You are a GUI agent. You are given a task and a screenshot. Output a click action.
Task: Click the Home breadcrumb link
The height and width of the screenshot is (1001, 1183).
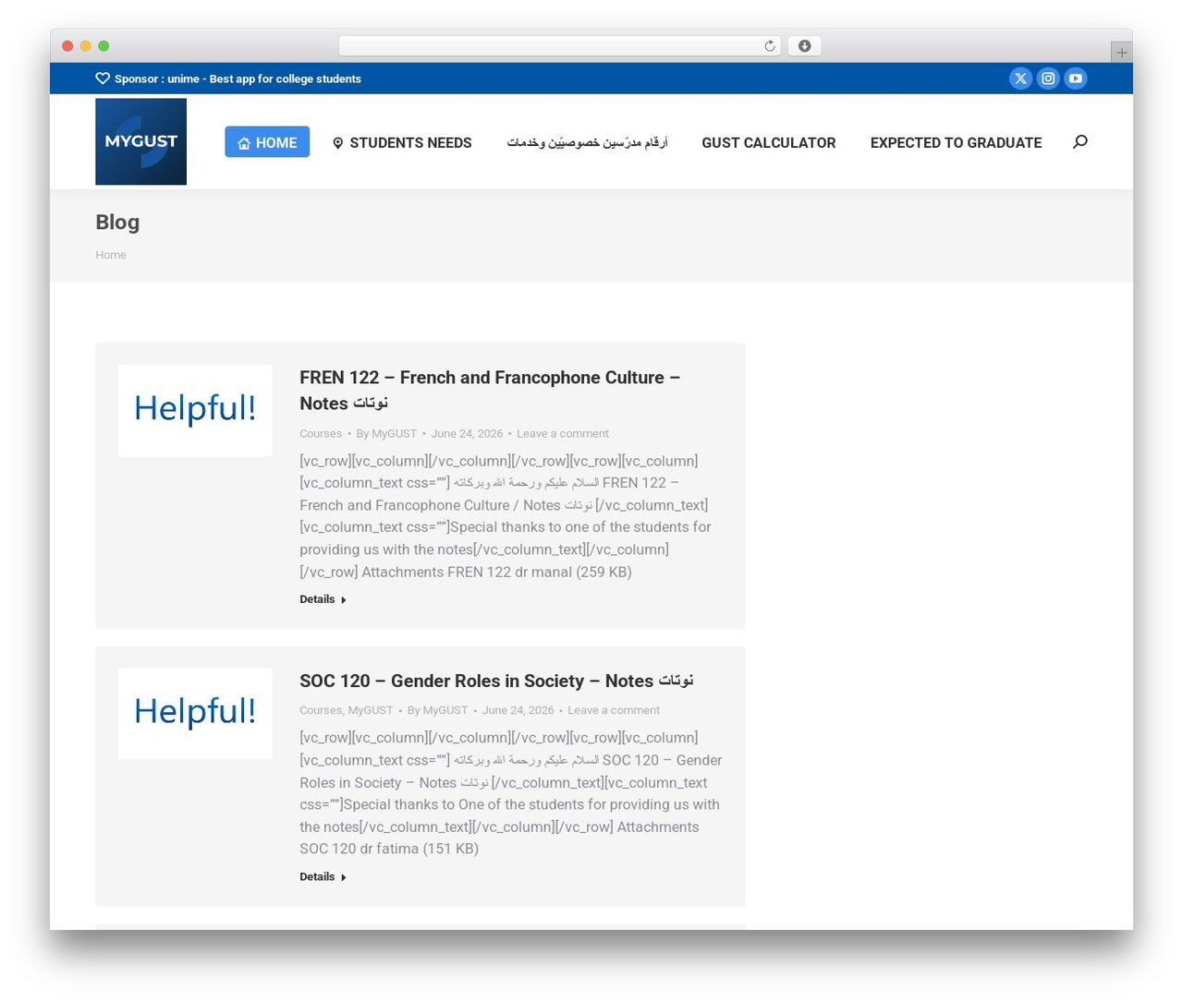(111, 255)
